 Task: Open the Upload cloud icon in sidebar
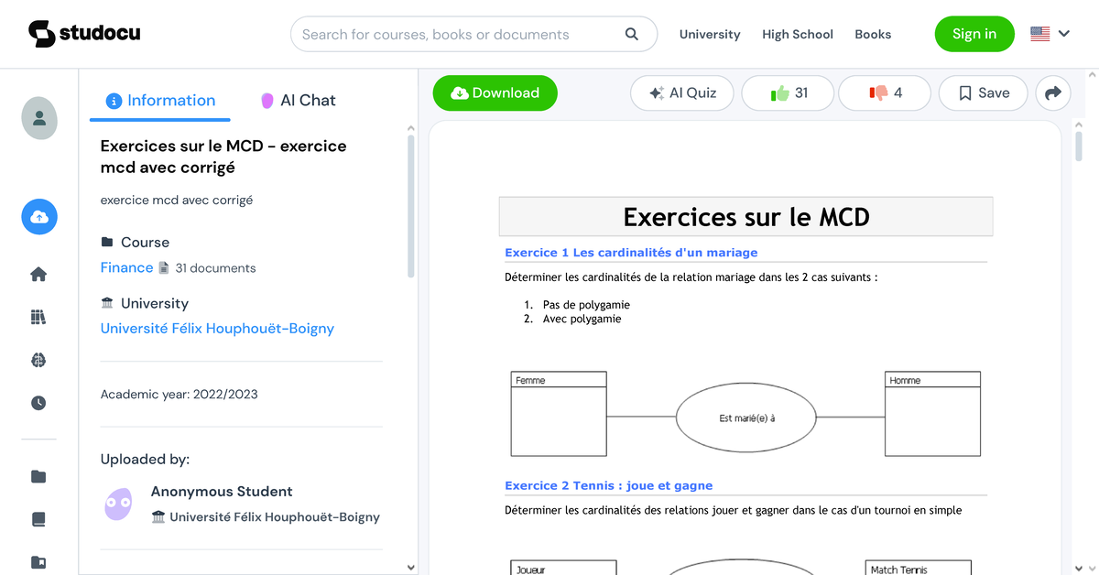(x=38, y=217)
